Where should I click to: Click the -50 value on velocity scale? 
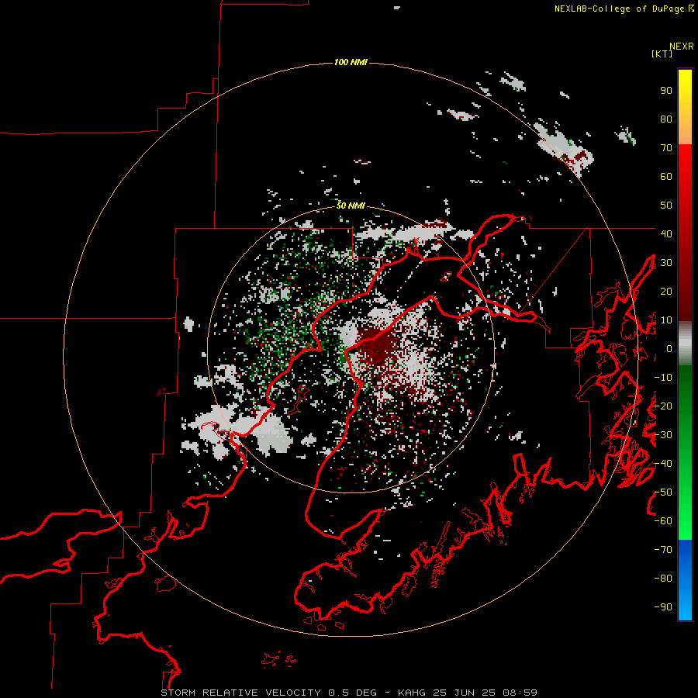[x=663, y=492]
